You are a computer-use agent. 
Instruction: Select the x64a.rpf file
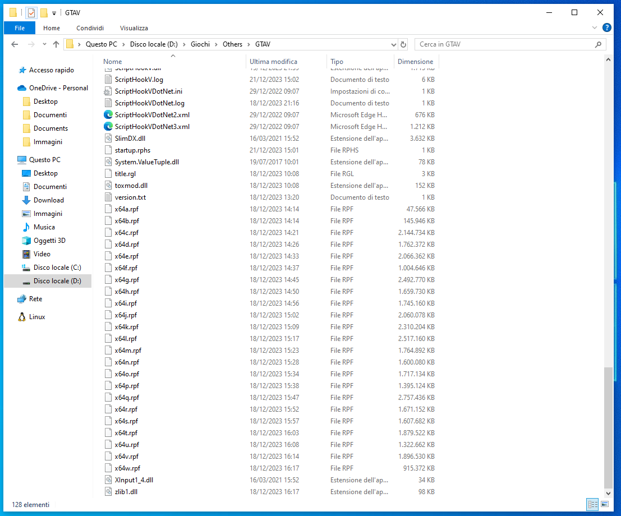coord(126,209)
